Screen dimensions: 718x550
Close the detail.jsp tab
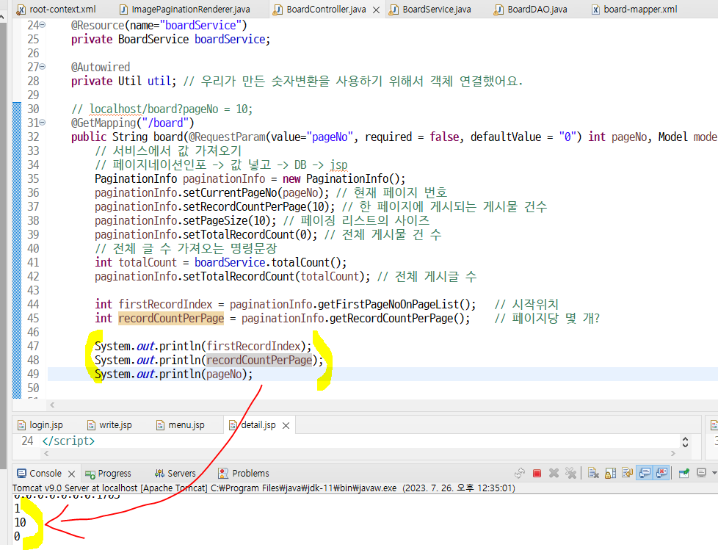286,425
